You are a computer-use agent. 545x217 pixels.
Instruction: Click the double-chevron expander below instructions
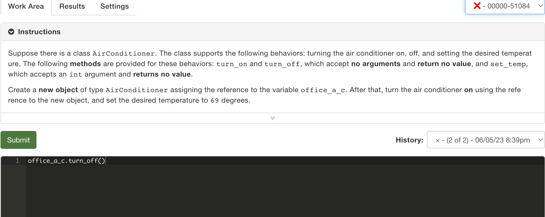(272, 118)
